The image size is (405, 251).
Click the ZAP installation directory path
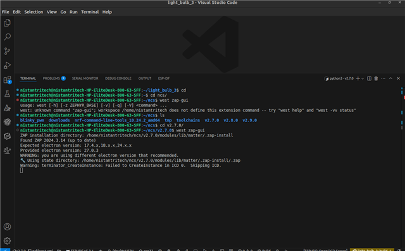click(x=159, y=135)
